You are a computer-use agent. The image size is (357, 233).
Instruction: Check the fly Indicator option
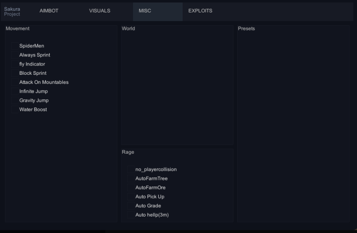coord(15,64)
